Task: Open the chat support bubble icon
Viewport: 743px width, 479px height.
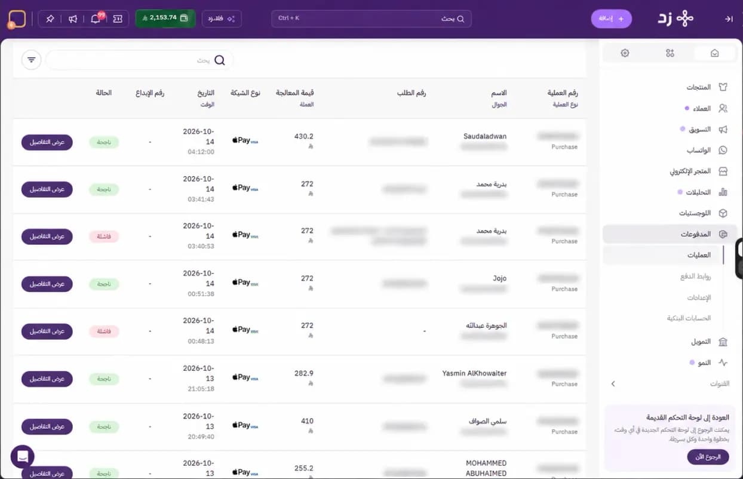Action: click(23, 457)
